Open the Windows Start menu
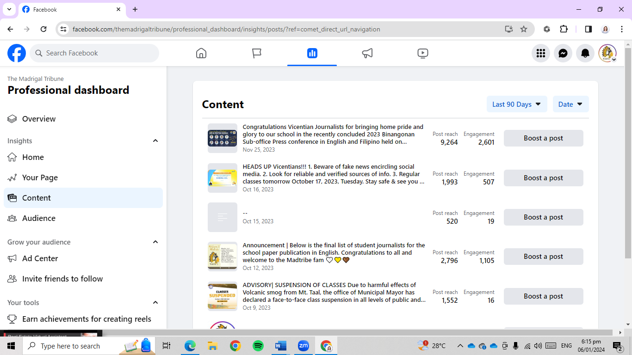The image size is (632, 355). point(11,346)
